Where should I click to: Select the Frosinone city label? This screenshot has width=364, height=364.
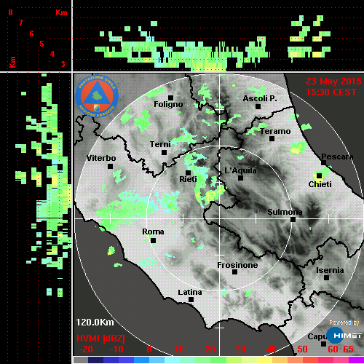pyautogui.click(x=237, y=265)
